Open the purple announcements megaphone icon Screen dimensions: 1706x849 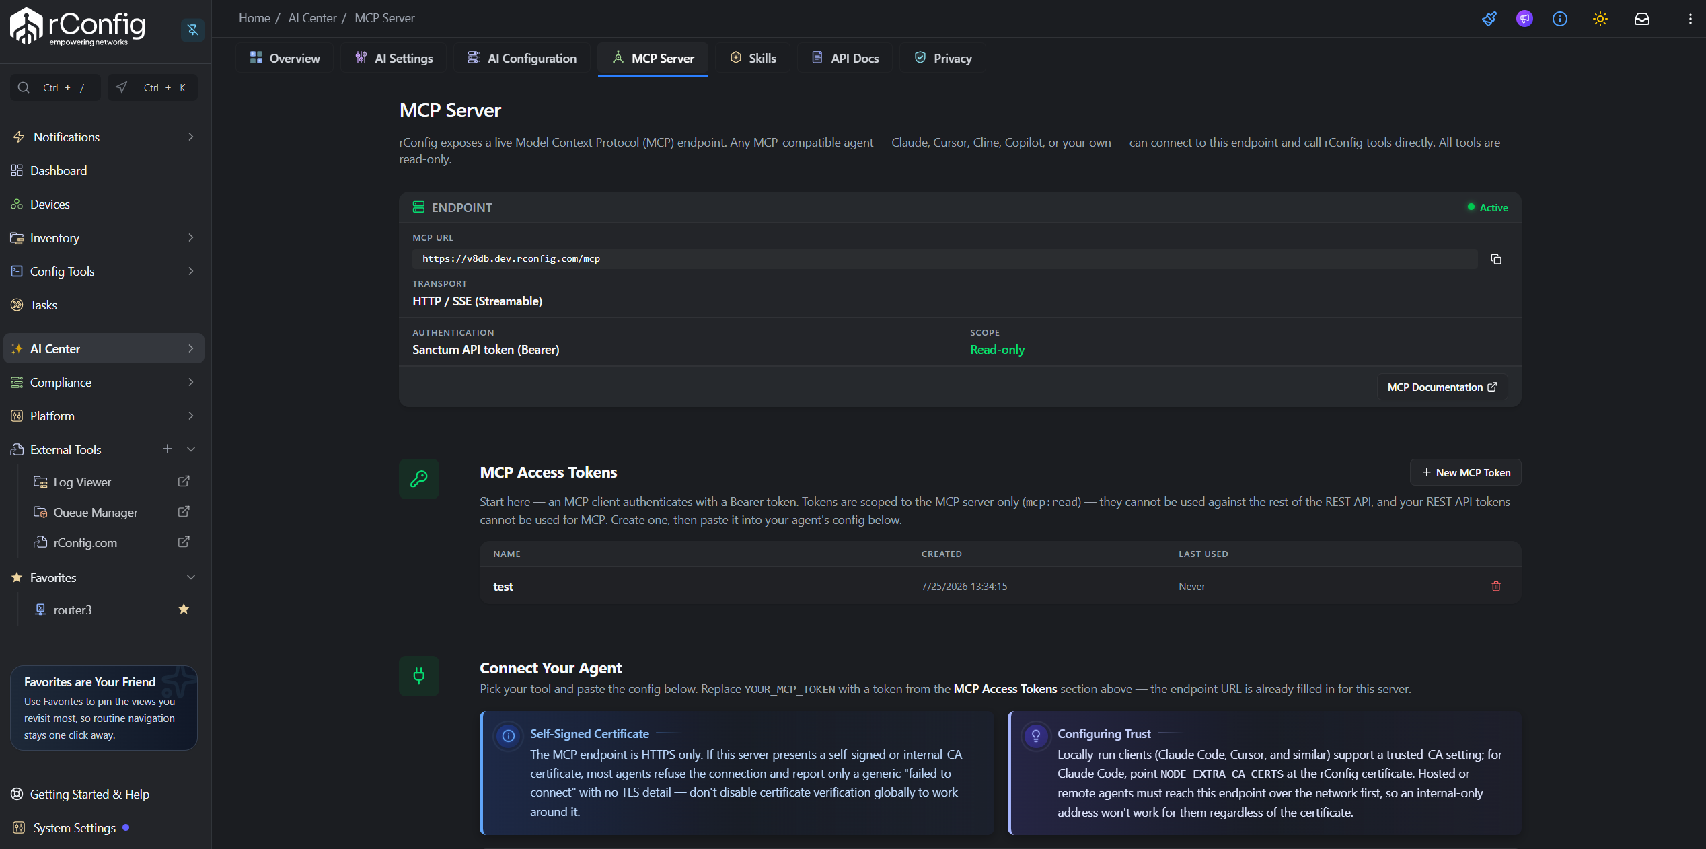pyautogui.click(x=1524, y=19)
